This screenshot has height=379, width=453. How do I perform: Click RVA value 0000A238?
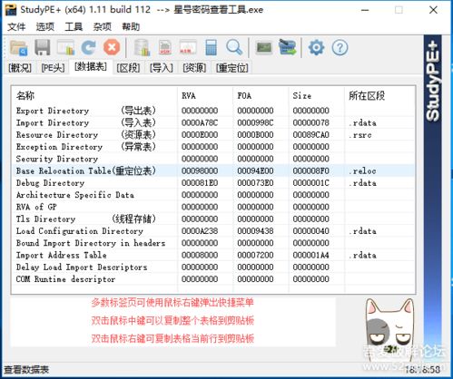pyautogui.click(x=200, y=231)
